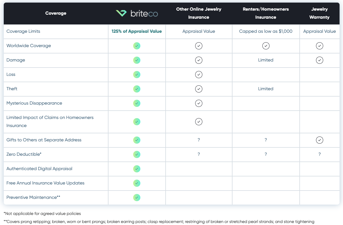Click BriteCo green checkmark for Worldwide Coverage
343x225 pixels.
[137, 46]
